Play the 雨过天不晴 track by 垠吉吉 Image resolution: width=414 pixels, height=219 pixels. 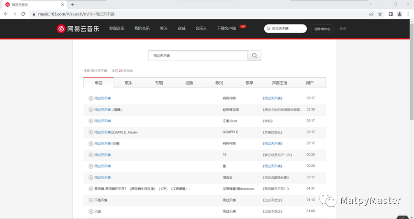click(x=91, y=177)
